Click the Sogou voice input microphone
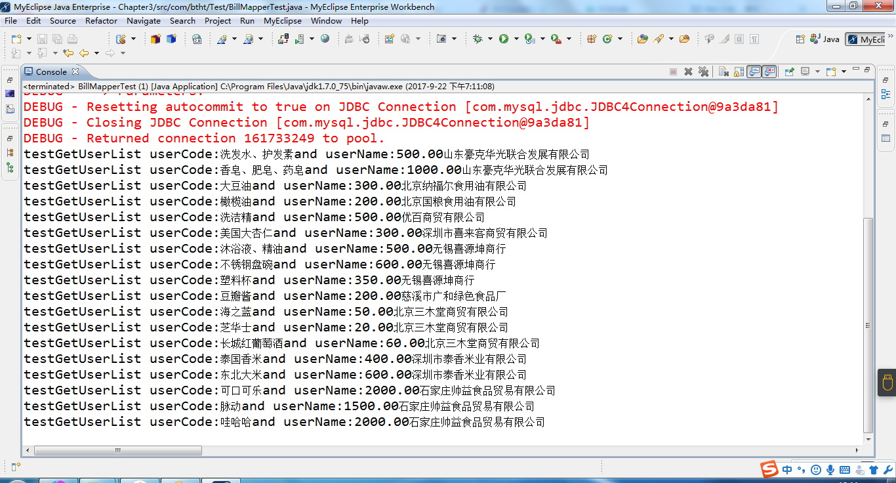The image size is (896, 483). click(x=830, y=469)
